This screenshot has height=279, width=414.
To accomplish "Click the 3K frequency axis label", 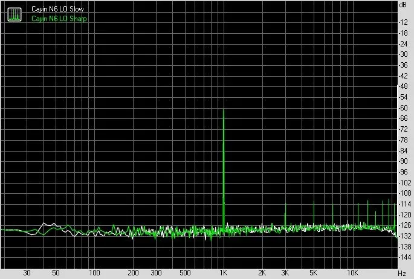I will point(285,273).
